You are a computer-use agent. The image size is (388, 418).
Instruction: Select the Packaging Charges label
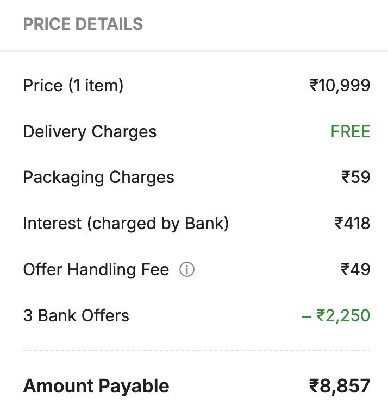(x=98, y=178)
